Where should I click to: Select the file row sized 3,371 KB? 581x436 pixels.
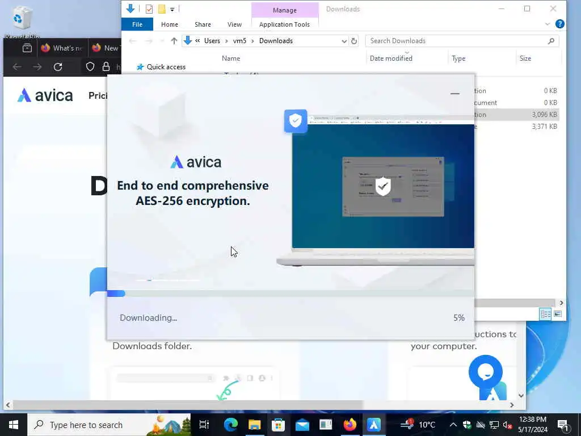point(517,127)
